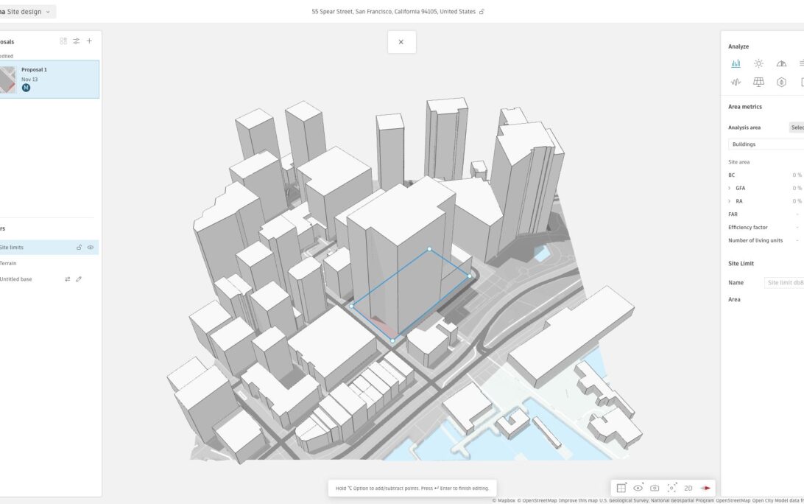Click the camera screenshot icon
Screen dimensions: 804x504
point(655,488)
